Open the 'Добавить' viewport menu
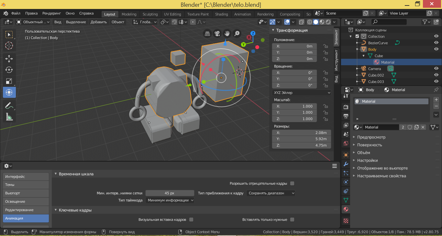Image resolution: width=442 pixels, height=236 pixels. click(x=99, y=22)
